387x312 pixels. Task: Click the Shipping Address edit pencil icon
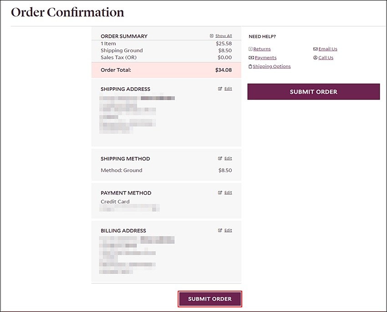(220, 89)
